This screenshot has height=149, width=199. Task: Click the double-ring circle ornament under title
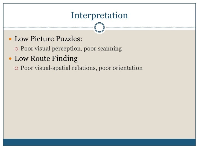(x=99, y=27)
